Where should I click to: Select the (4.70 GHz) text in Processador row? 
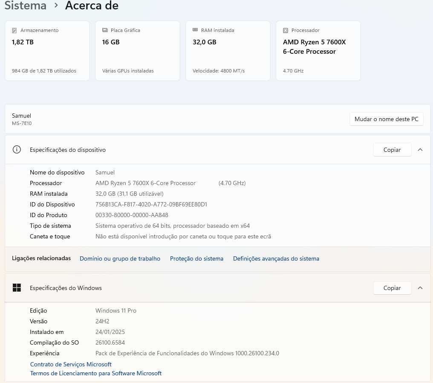tap(232, 183)
